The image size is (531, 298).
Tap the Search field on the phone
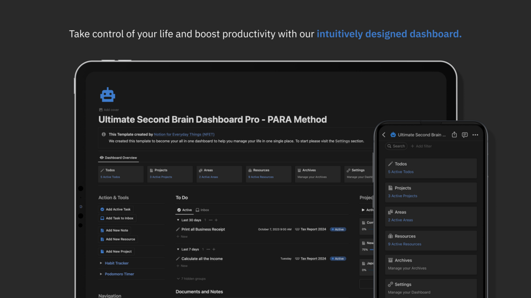(396, 146)
